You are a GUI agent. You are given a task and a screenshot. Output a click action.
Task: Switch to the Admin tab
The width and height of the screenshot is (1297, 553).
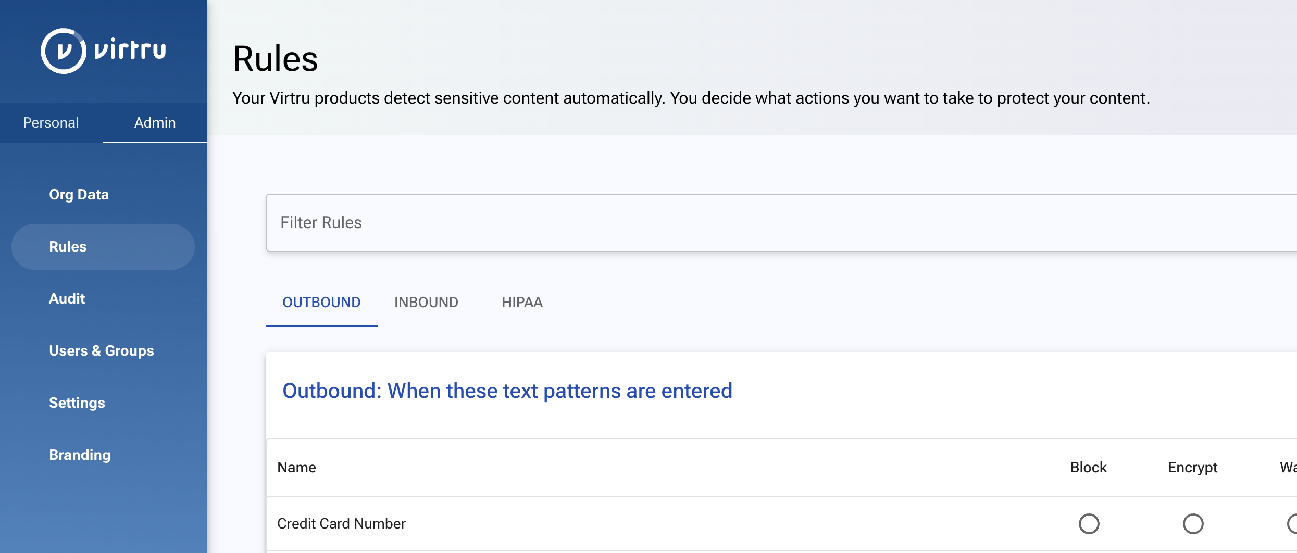tap(155, 122)
